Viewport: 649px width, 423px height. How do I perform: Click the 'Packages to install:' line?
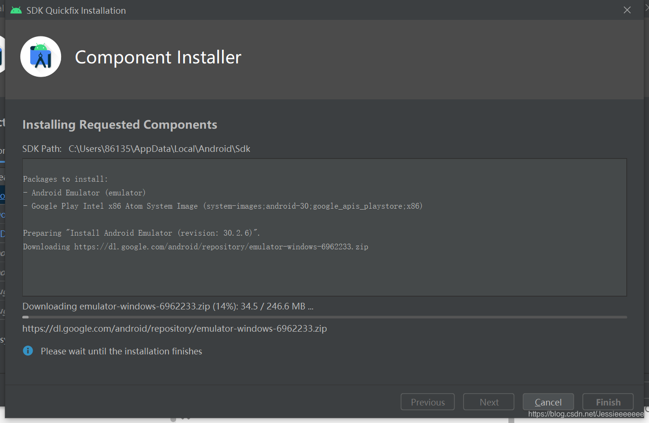click(65, 179)
